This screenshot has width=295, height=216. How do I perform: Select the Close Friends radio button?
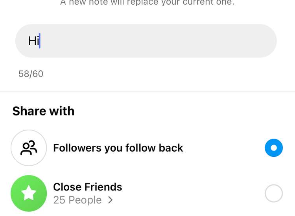[274, 193]
